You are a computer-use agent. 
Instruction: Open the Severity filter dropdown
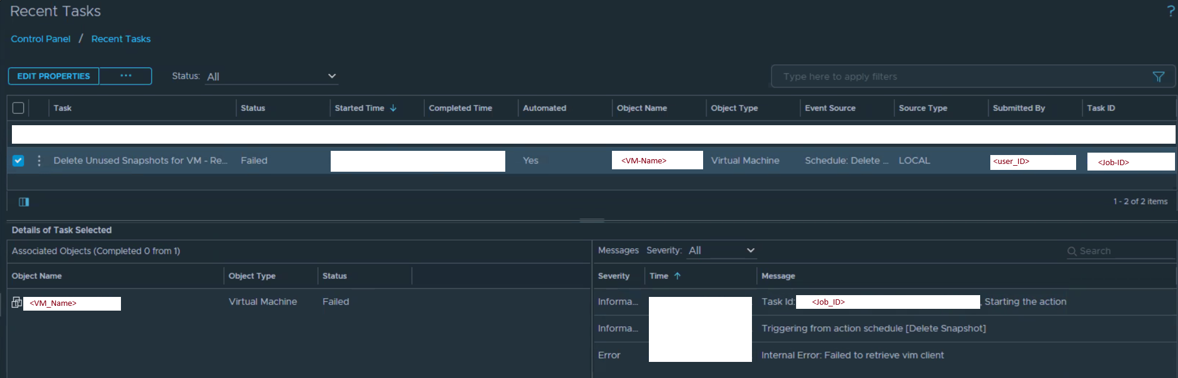[x=721, y=251]
